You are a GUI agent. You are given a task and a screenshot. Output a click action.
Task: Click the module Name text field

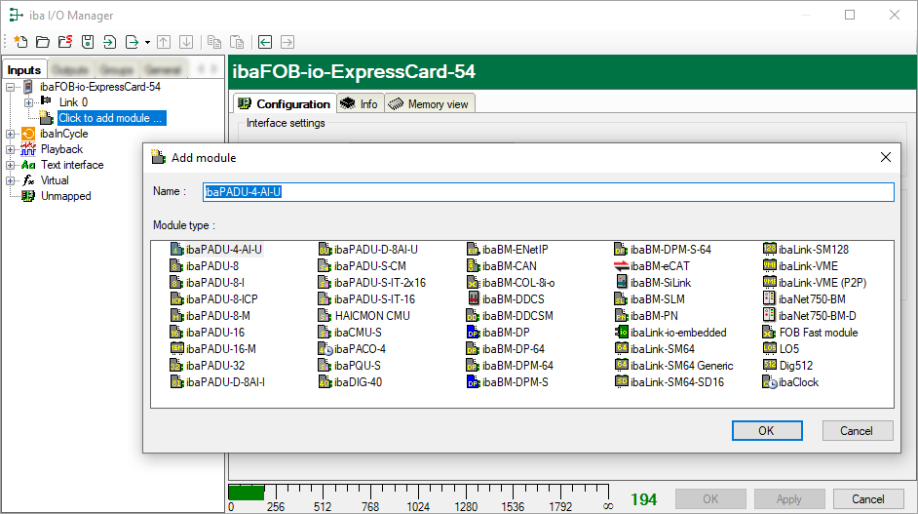click(x=548, y=192)
